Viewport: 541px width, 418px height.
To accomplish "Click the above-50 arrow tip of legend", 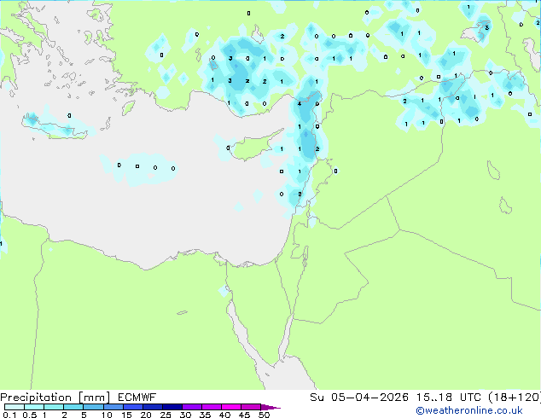I will [x=270, y=407].
